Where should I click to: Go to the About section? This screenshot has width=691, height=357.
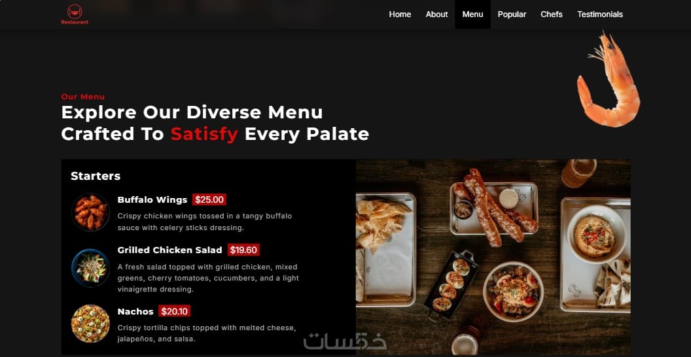(436, 14)
